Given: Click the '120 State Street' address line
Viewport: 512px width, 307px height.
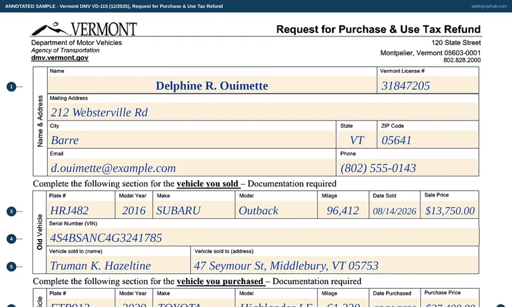Looking at the screenshot, I should pos(456,42).
